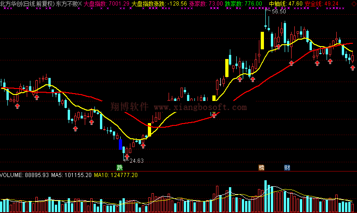Click the 东方不败X indicator name
Screen dimensions: 357x213
point(69,4)
